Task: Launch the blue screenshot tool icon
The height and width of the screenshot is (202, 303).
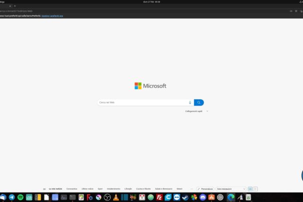Action: 55,197
